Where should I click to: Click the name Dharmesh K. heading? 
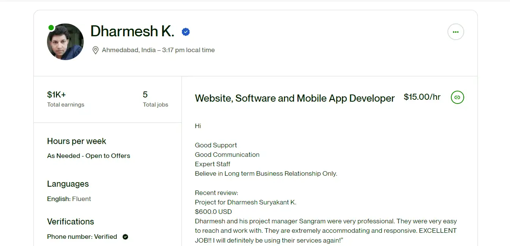(132, 31)
